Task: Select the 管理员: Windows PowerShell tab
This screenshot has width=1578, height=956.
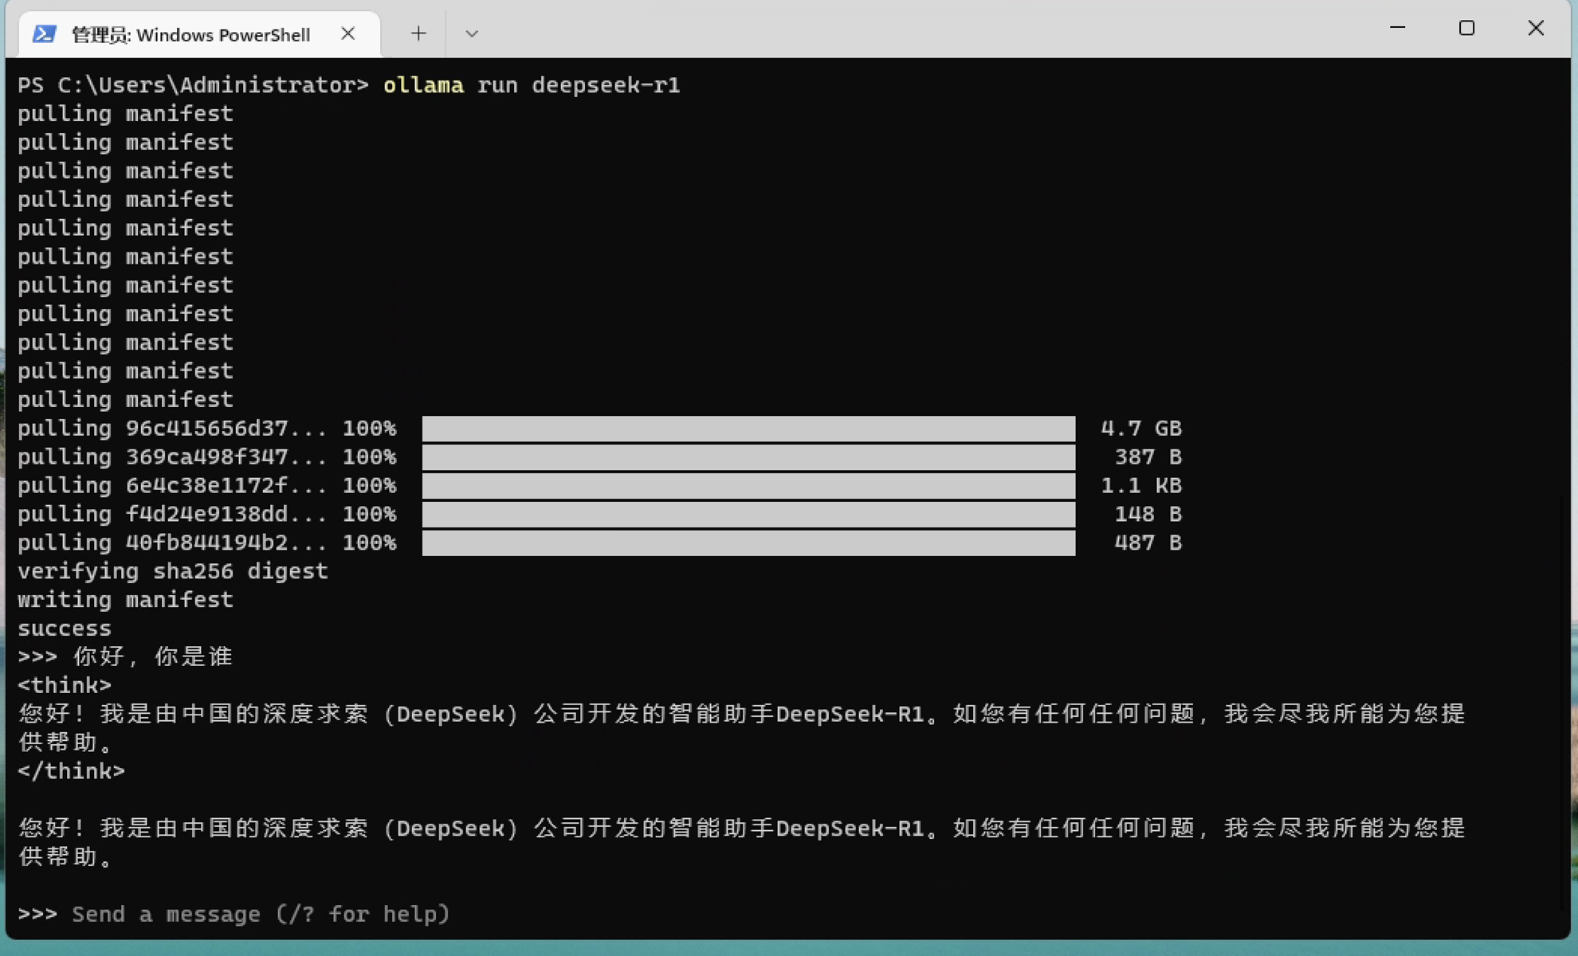Action: [199, 34]
